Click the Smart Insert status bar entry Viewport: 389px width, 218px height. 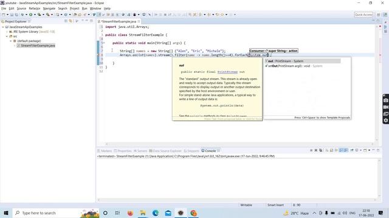pyautogui.click(x=275, y=205)
